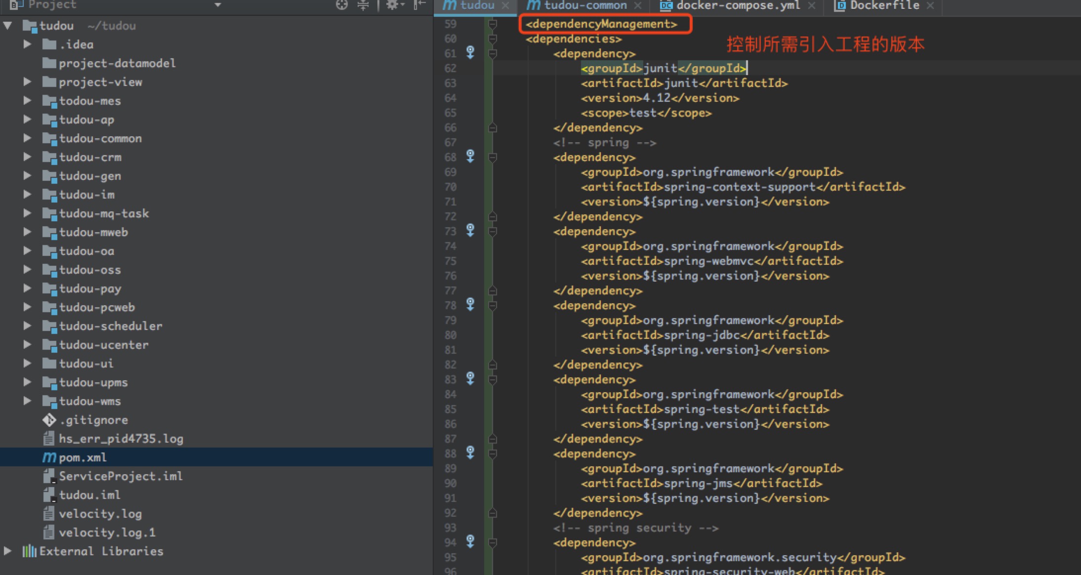This screenshot has width=1081, height=575.
Task: Click the scroll-from-source crosshair icon
Action: [x=342, y=5]
